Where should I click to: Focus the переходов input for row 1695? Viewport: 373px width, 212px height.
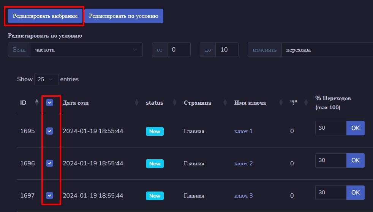(331, 128)
